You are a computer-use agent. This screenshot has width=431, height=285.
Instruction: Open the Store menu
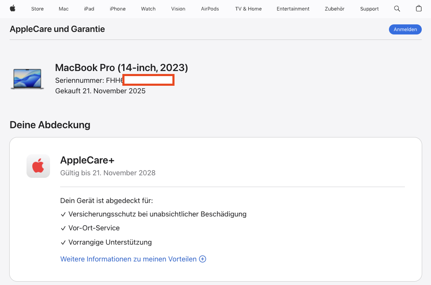(x=37, y=9)
